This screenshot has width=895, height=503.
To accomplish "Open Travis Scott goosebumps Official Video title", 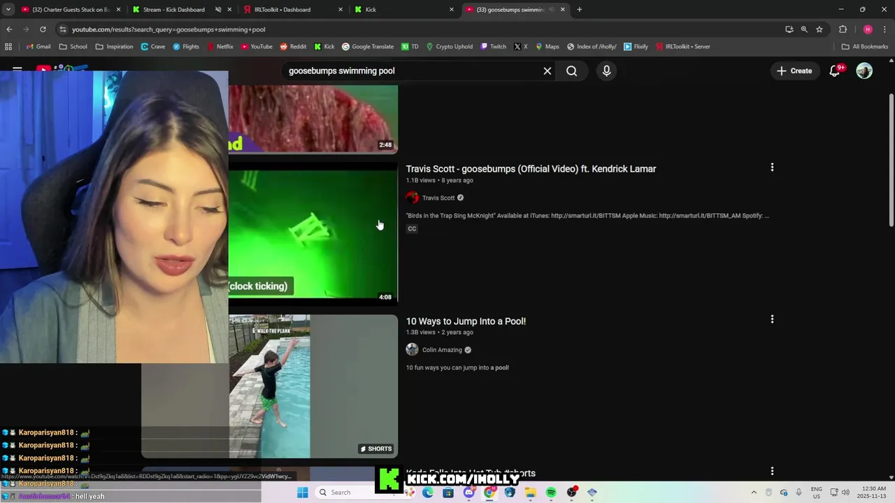I will [531, 169].
